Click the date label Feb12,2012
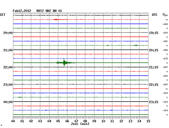This screenshot has height=128, width=169. click(22, 11)
